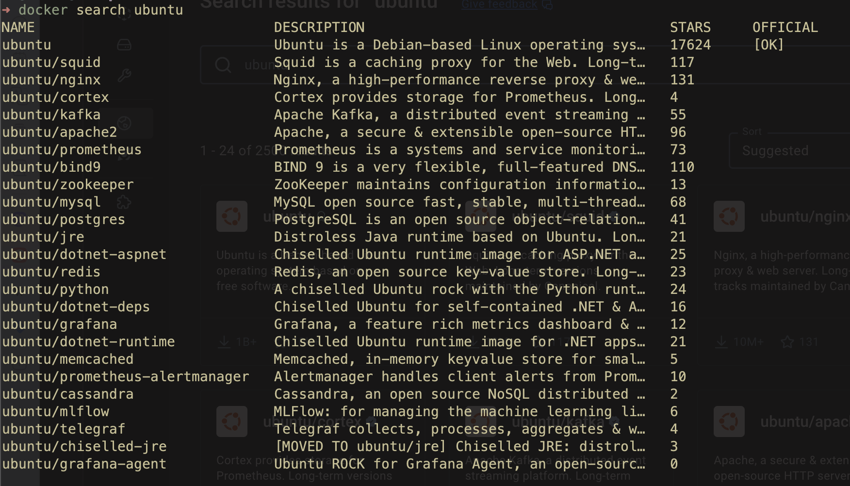Viewport: 850px width, 486px height.
Task: Click the external-link icon beside Give feedback
Action: tap(546, 4)
